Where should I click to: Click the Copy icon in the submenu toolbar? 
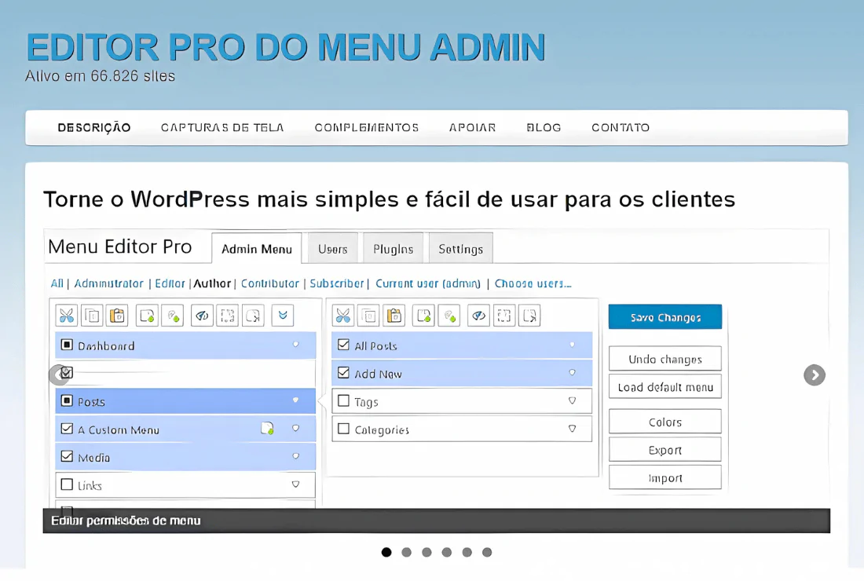point(368,316)
